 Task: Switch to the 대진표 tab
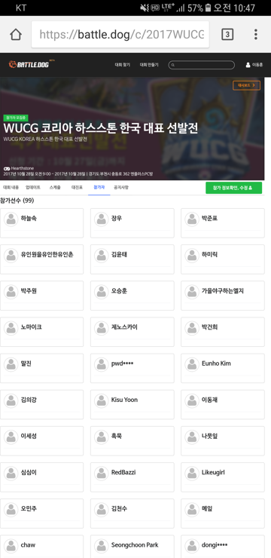pyautogui.click(x=77, y=187)
